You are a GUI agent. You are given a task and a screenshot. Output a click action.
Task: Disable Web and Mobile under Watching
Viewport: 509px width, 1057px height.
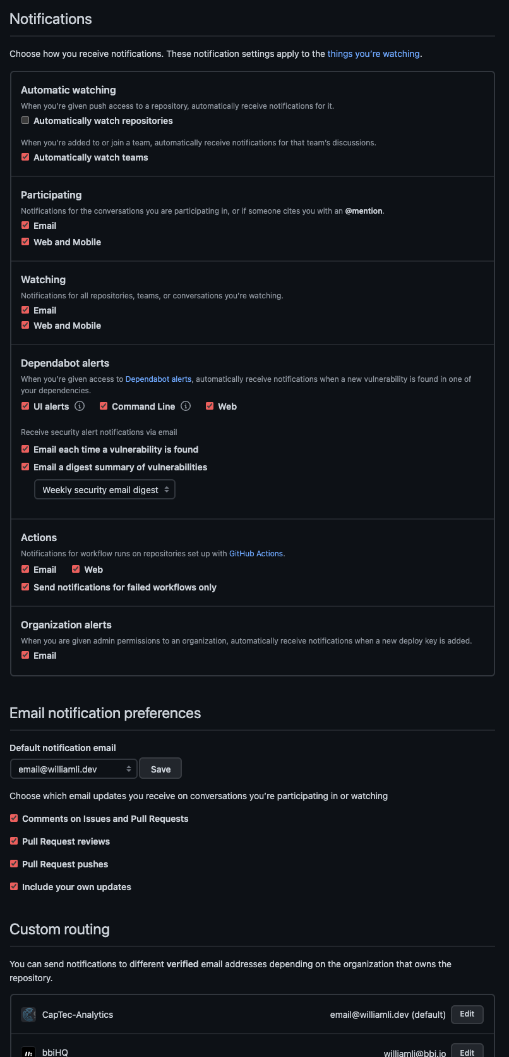point(25,324)
